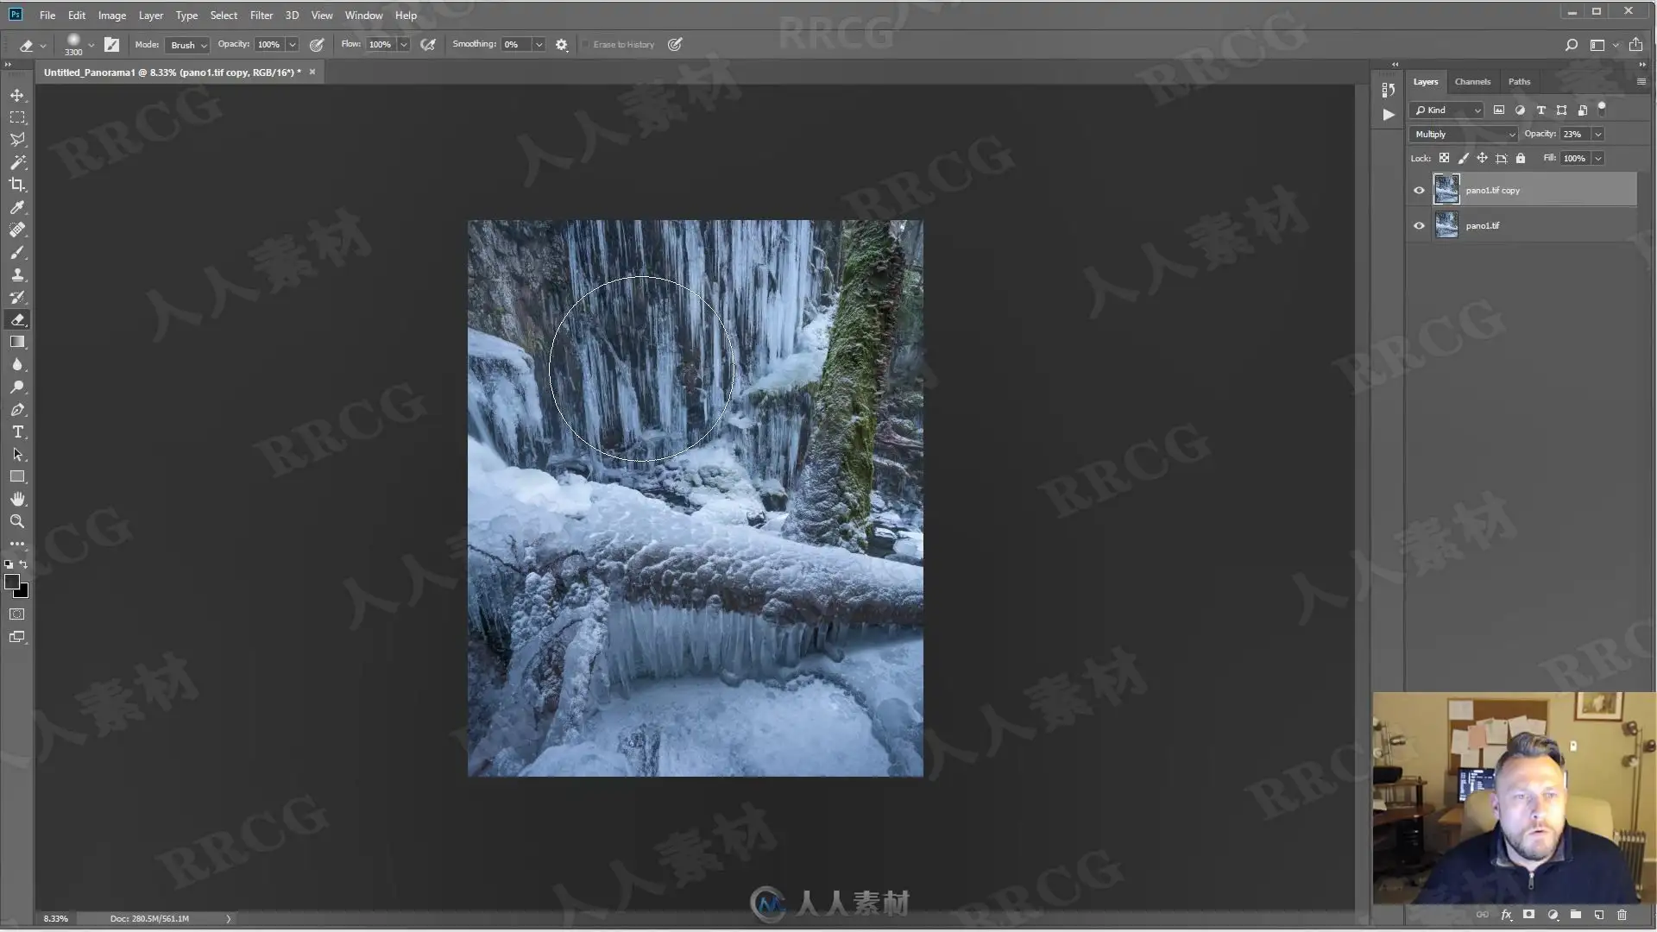This screenshot has height=932, width=1657.
Task: Create a new layer
Action: (x=1598, y=915)
